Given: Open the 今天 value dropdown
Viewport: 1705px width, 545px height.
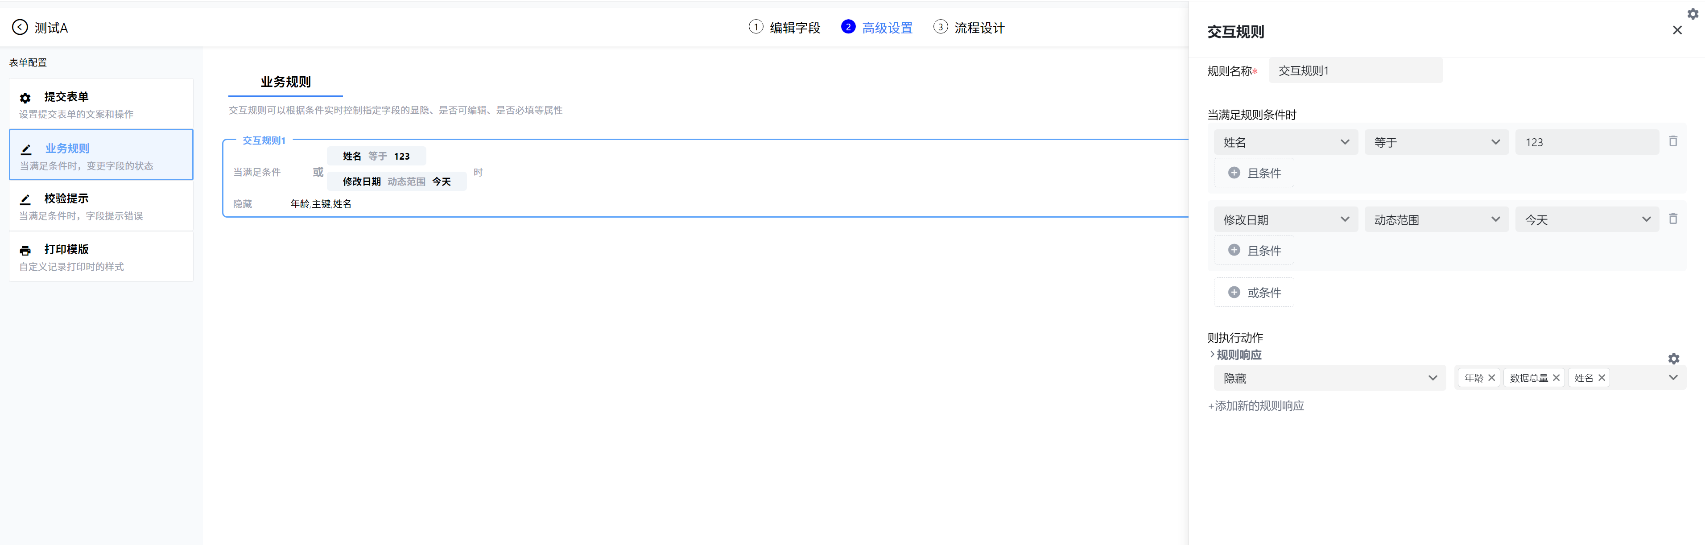Looking at the screenshot, I should click(x=1587, y=219).
